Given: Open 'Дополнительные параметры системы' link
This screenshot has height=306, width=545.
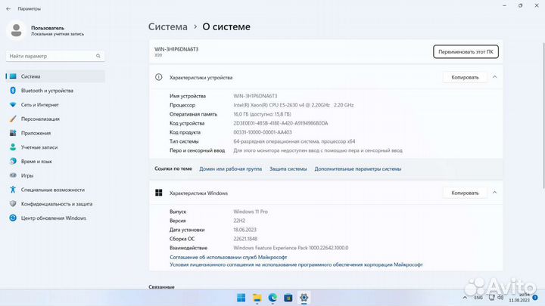Looking at the screenshot, I should pyautogui.click(x=357, y=169).
